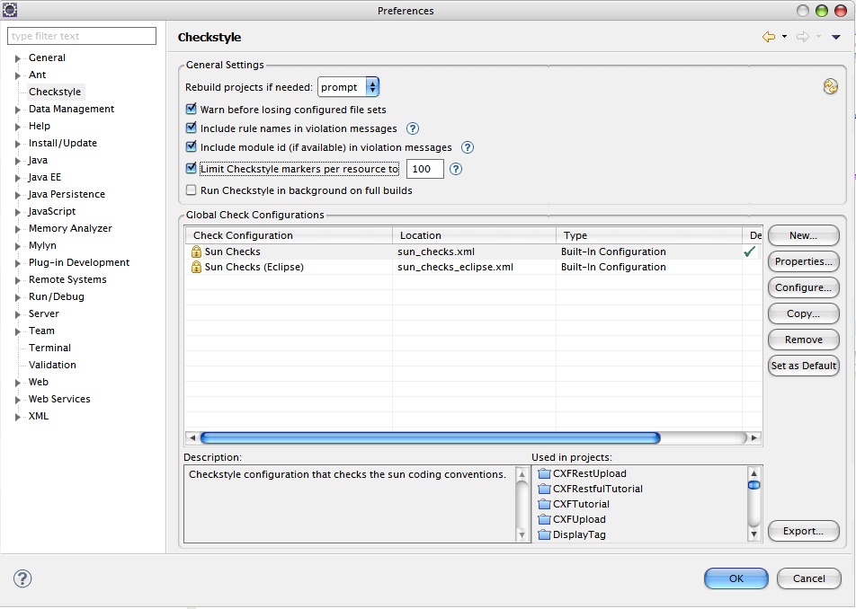Select Validation in the preferences tree
This screenshot has height=609, width=856.
pos(52,365)
